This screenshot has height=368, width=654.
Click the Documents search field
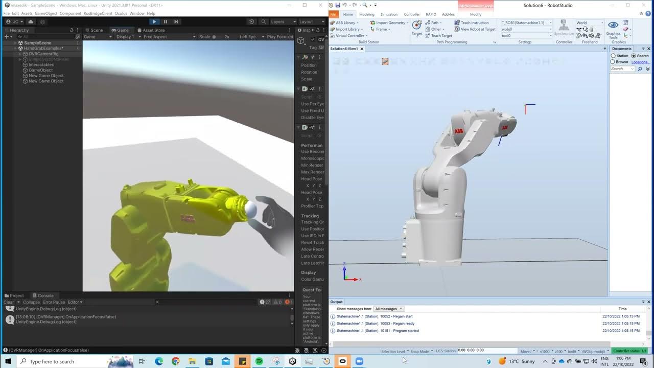click(622, 68)
